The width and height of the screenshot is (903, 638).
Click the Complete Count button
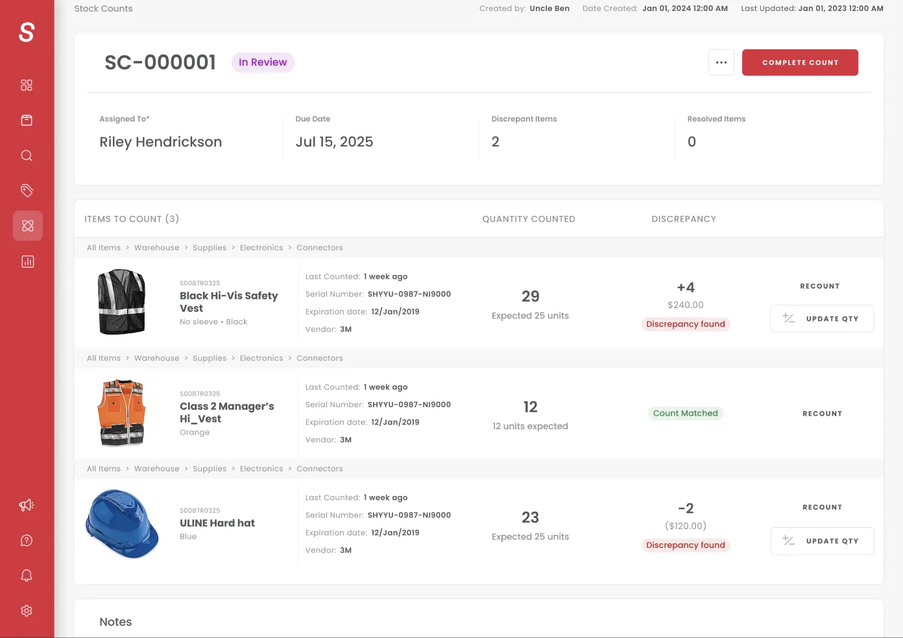(x=800, y=62)
